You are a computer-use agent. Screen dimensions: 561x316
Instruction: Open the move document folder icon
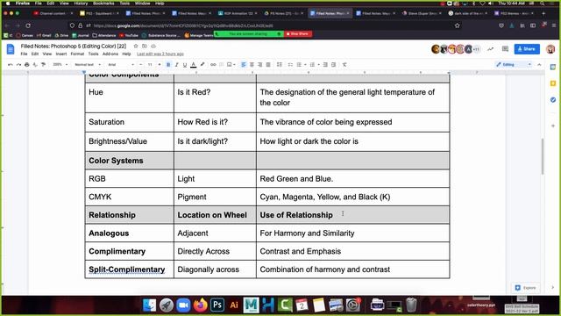pos(145,46)
